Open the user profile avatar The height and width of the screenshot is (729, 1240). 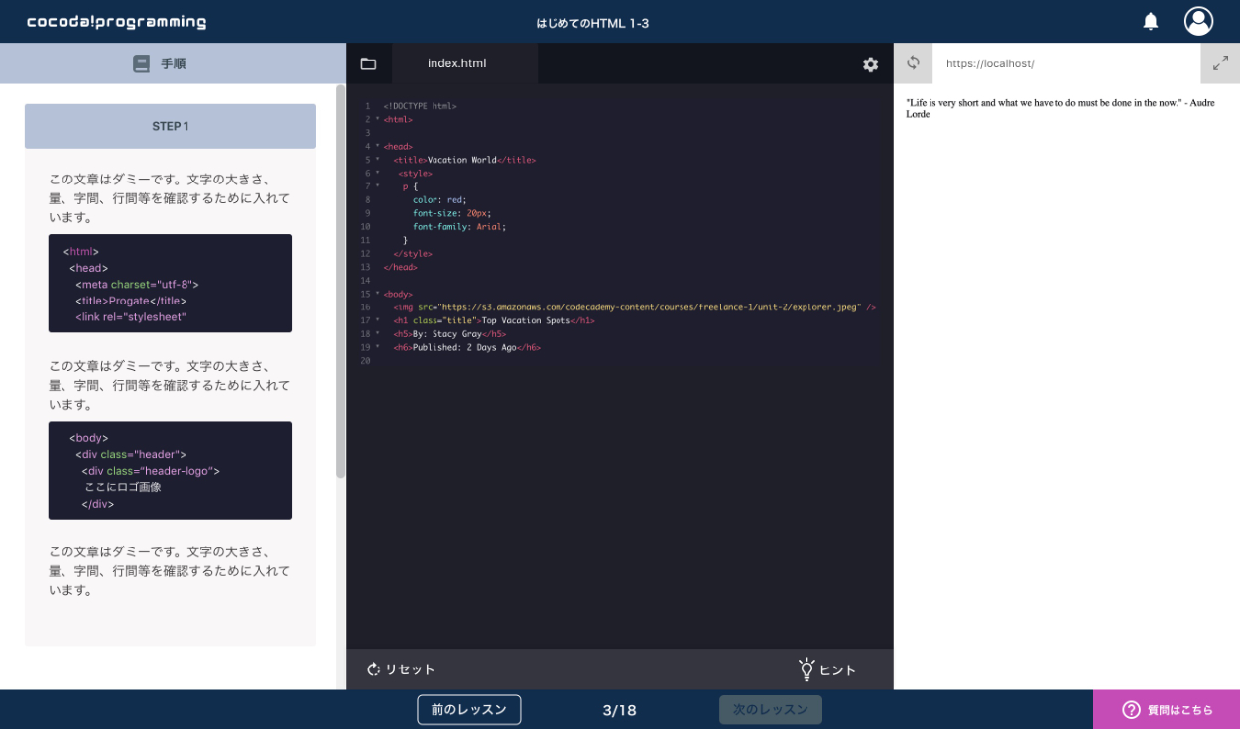pyautogui.click(x=1198, y=21)
